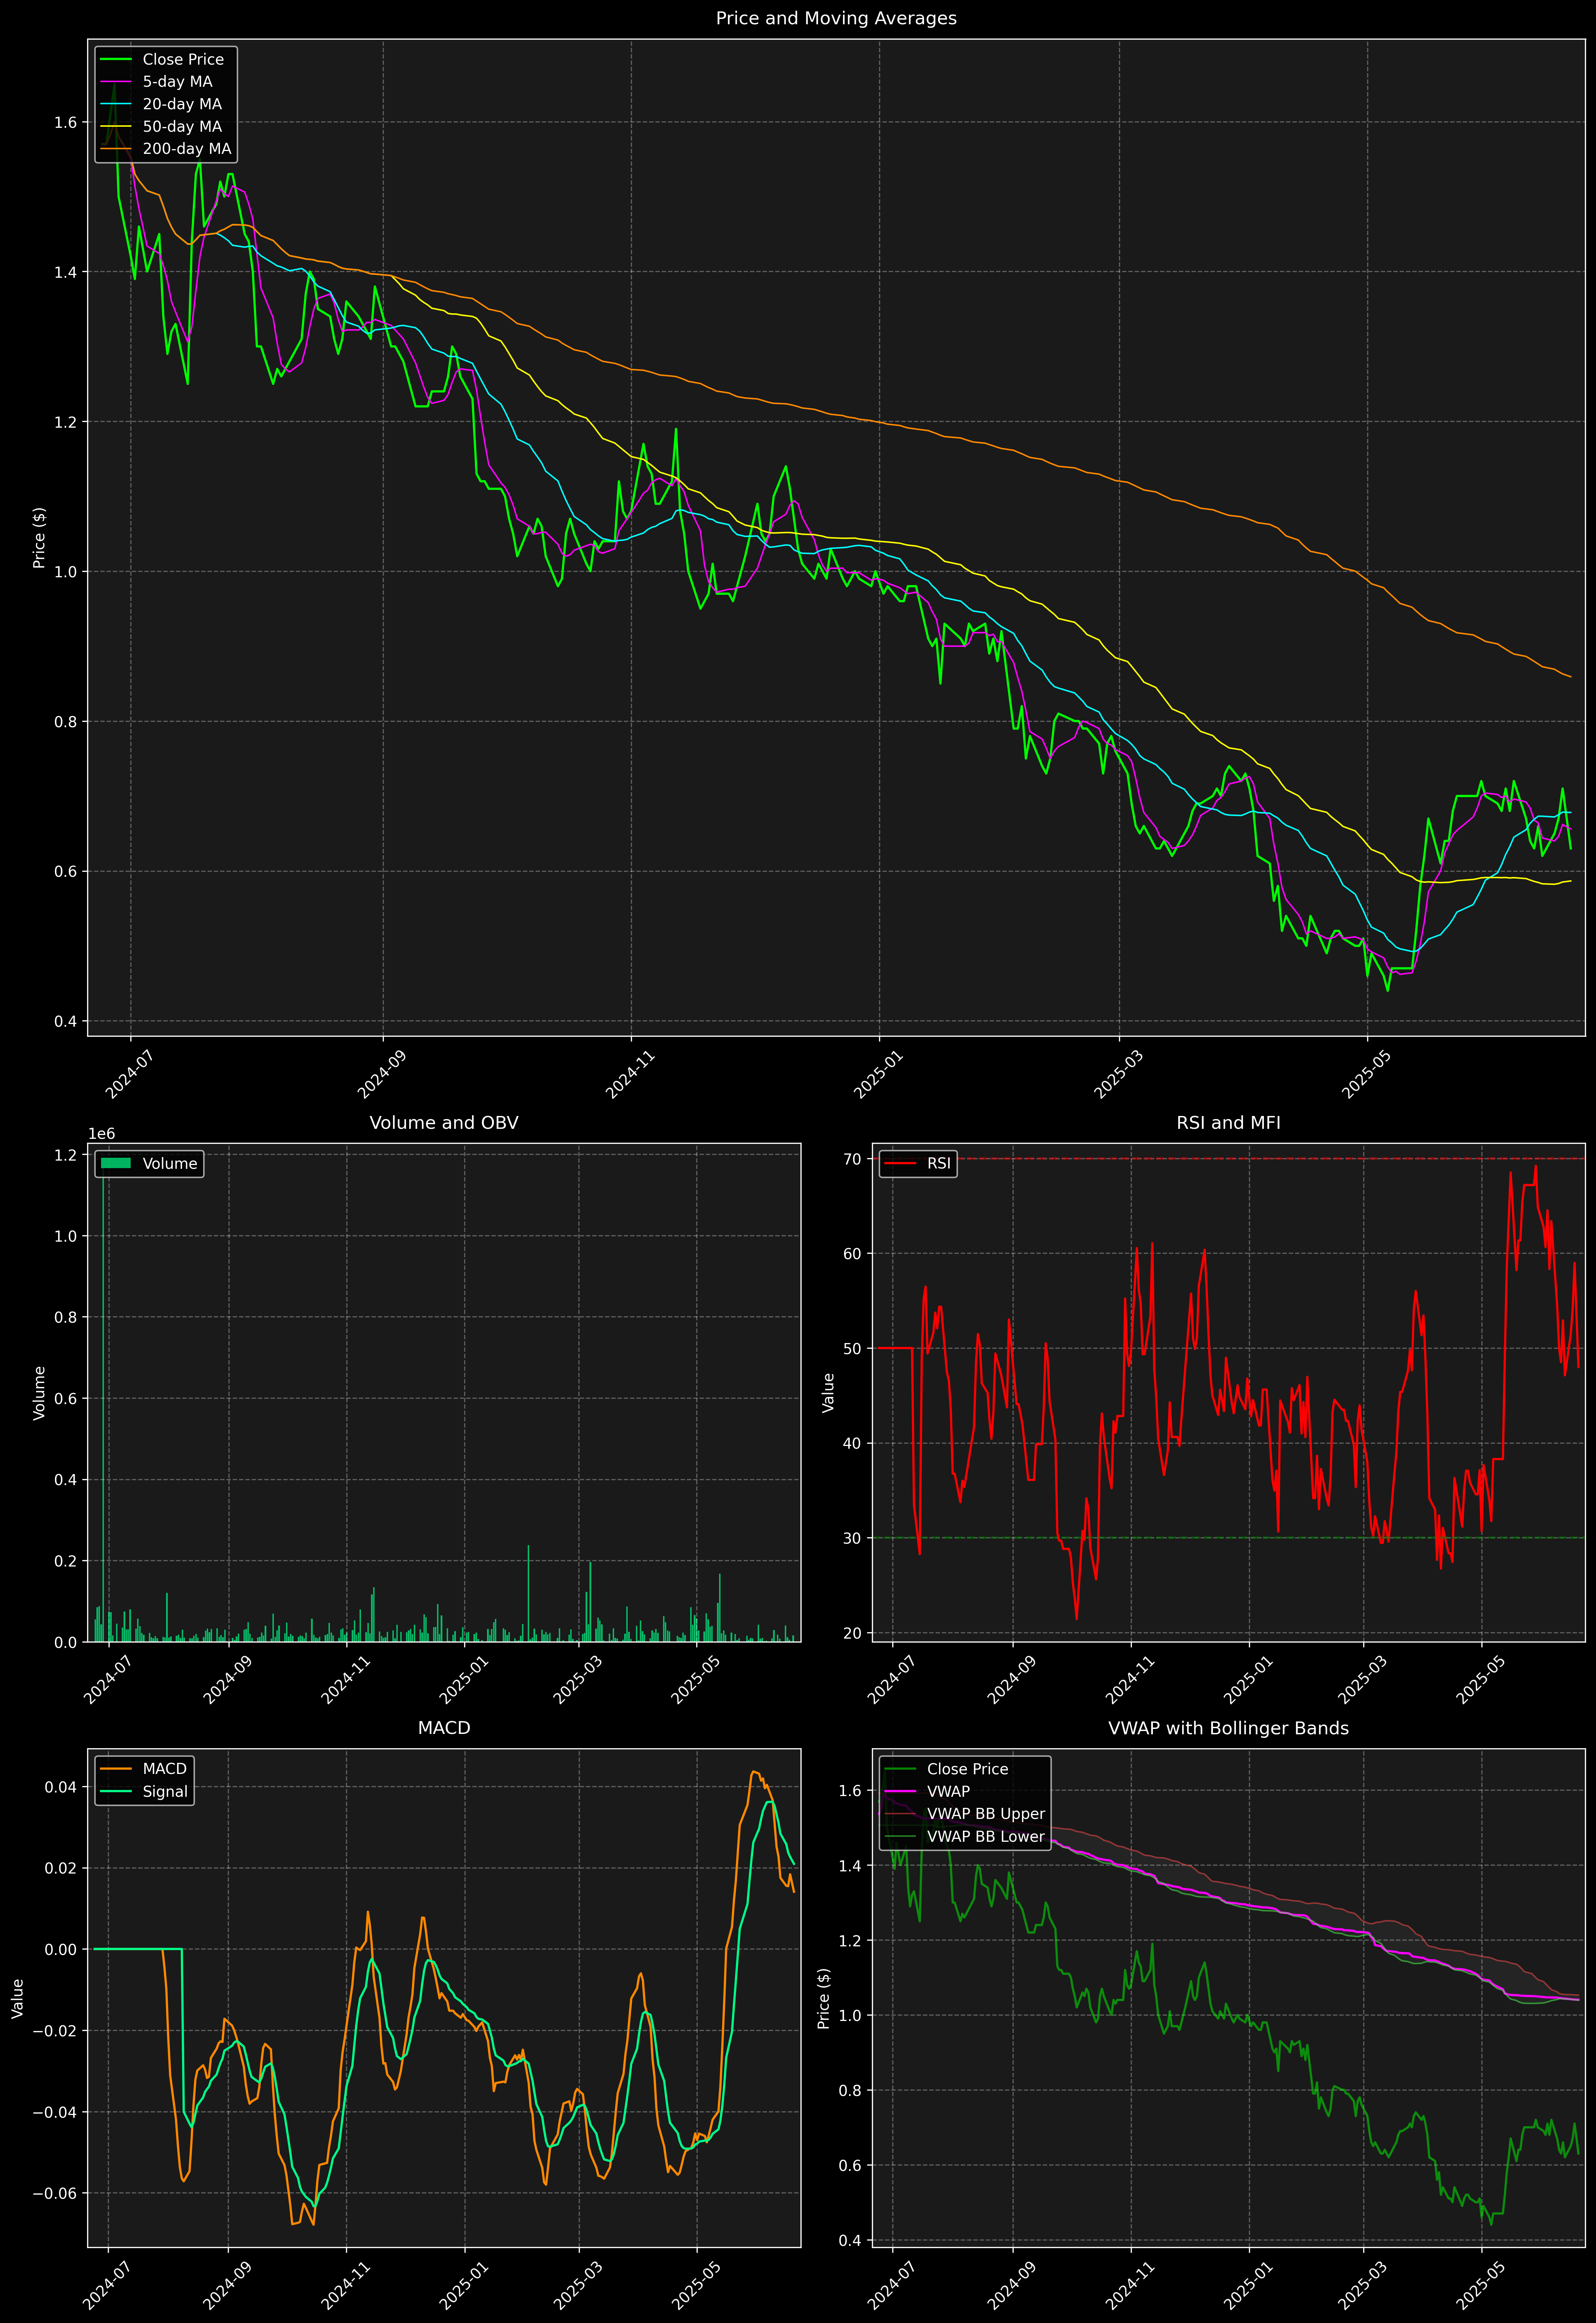Click the '0.2' tick on Volume chart axis
Image resolution: width=1596 pixels, height=2323 pixels.
click(x=66, y=1561)
